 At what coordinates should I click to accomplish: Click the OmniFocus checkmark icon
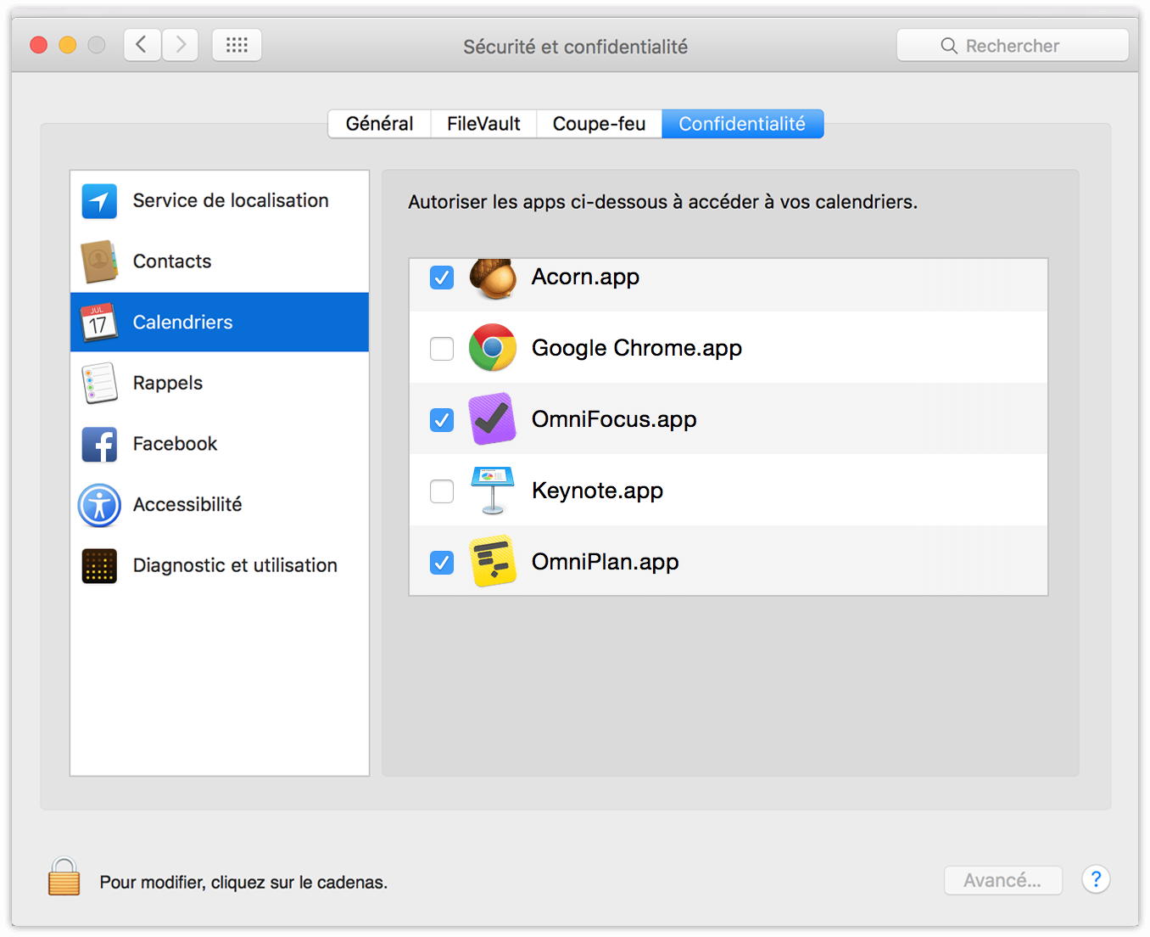pyautogui.click(x=493, y=419)
